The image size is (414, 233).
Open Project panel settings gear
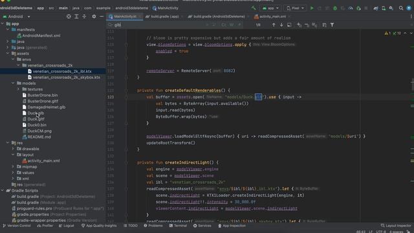[94, 16]
